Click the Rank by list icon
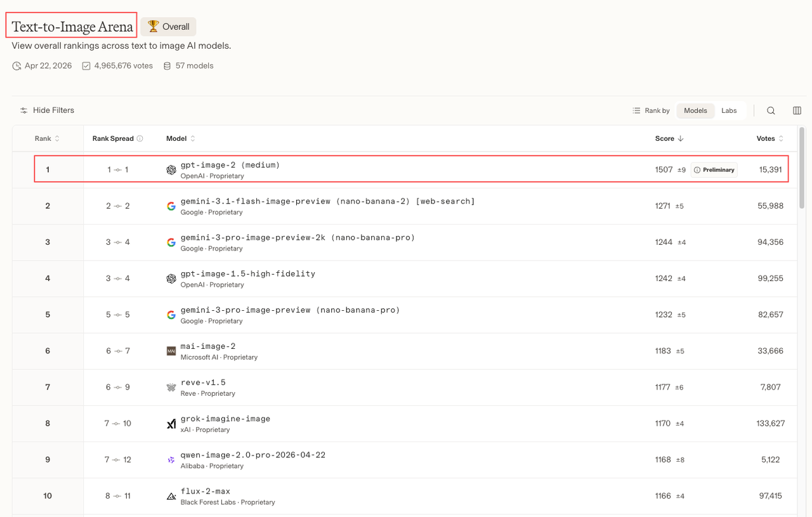This screenshot has width=812, height=517. [x=636, y=110]
